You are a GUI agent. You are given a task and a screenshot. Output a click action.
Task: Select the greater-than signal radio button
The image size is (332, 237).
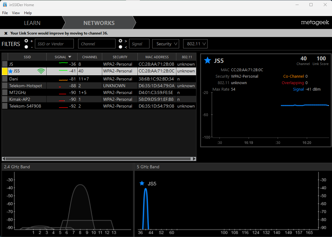pos(120,41)
